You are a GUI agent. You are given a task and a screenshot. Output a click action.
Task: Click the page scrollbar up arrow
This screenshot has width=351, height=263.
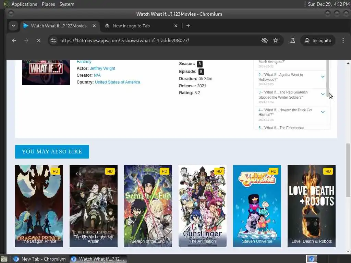(x=348, y=63)
